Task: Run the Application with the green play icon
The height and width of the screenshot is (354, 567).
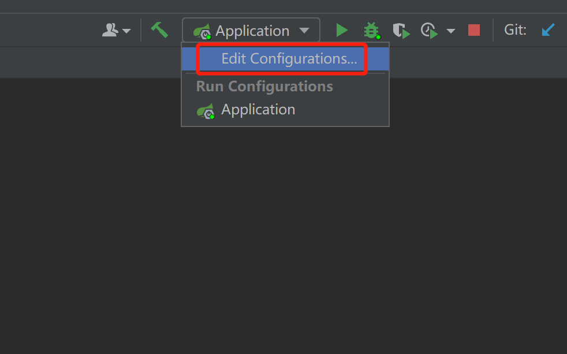Action: coord(342,29)
